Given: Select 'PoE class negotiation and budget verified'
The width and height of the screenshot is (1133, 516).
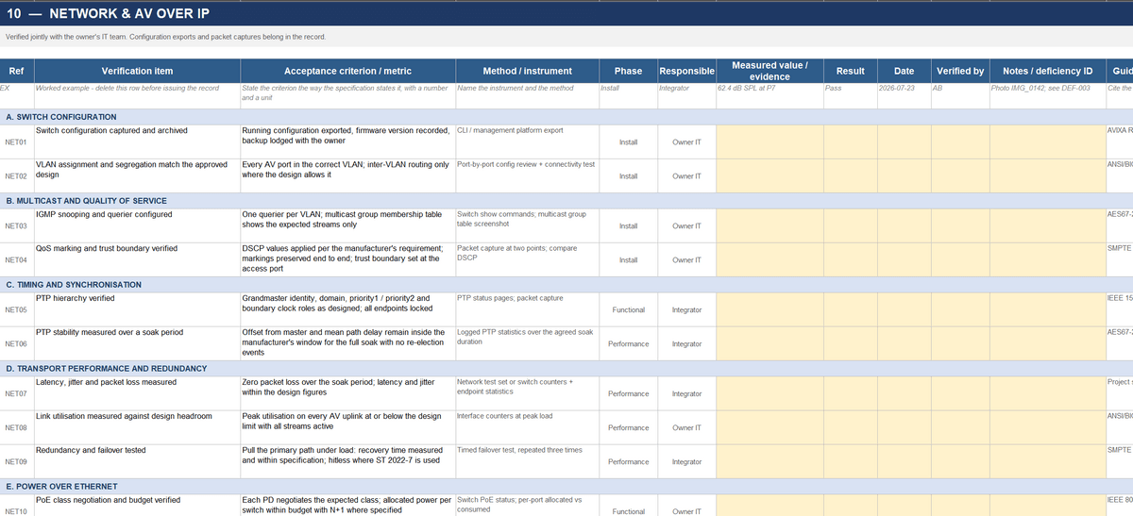Looking at the screenshot, I should [137, 505].
